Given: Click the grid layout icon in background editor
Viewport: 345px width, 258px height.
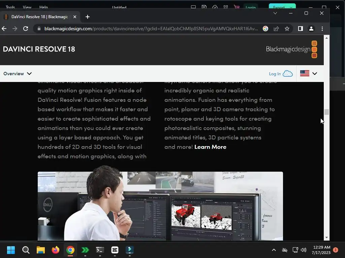Looking at the screenshot, I should tap(225, 7).
